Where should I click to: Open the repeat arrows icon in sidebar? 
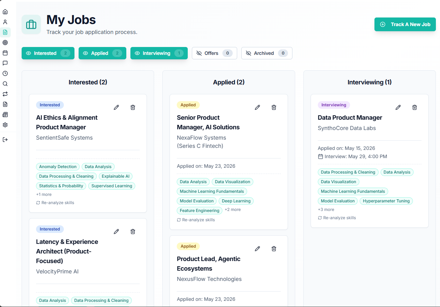pos(5,94)
